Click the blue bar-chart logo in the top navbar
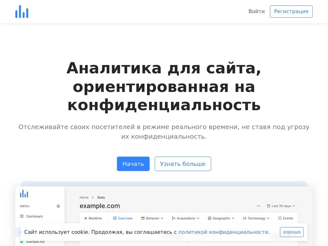 click(x=22, y=12)
